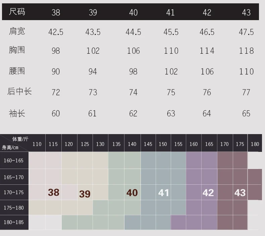
Task: Click shoulder width value 44.5
Action: (x=134, y=32)
